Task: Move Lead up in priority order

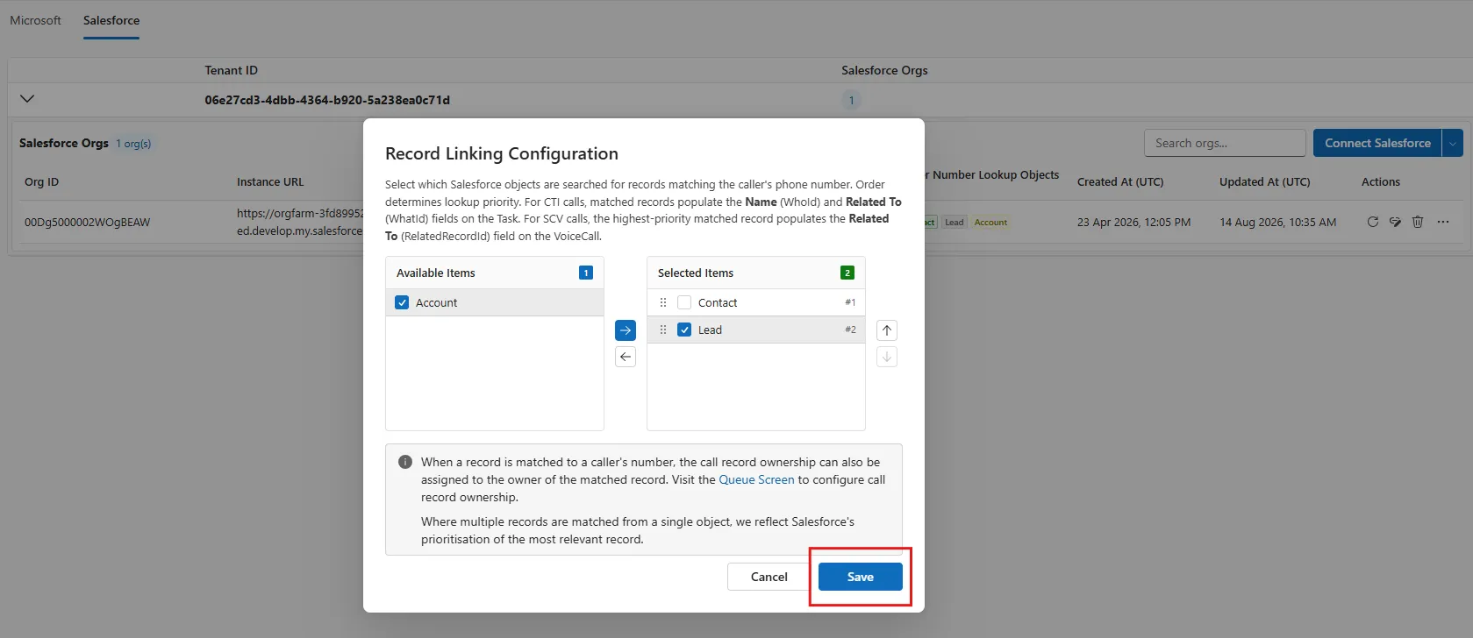Action: [887, 330]
